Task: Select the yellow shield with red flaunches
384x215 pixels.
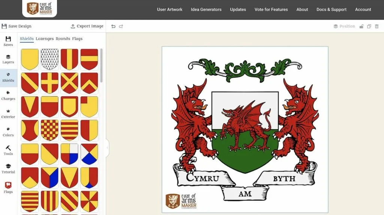Action: (30, 130)
